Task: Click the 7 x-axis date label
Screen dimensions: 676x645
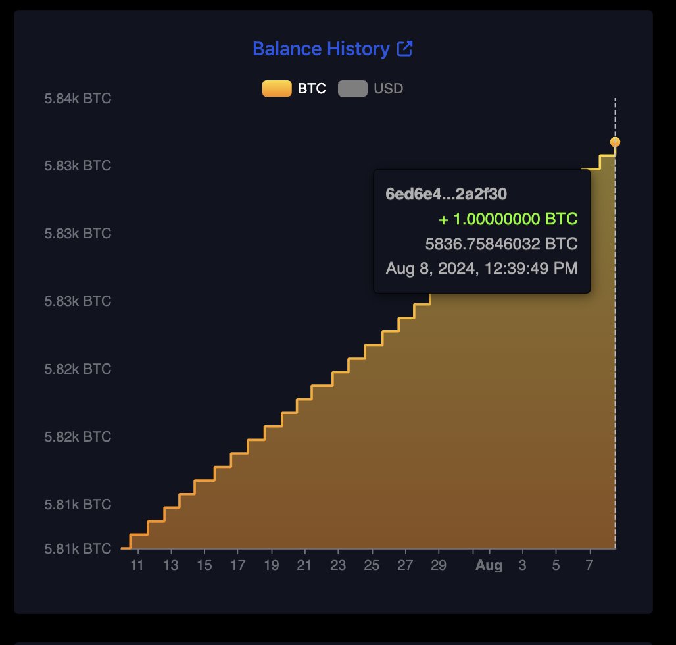Action: pos(590,565)
